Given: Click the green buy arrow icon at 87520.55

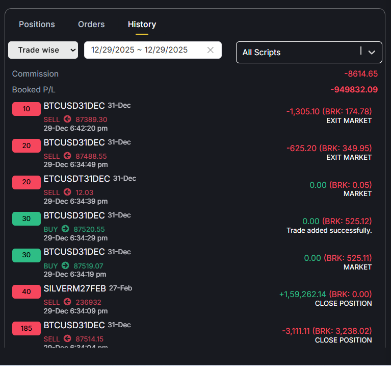Looking at the screenshot, I should (65, 229).
